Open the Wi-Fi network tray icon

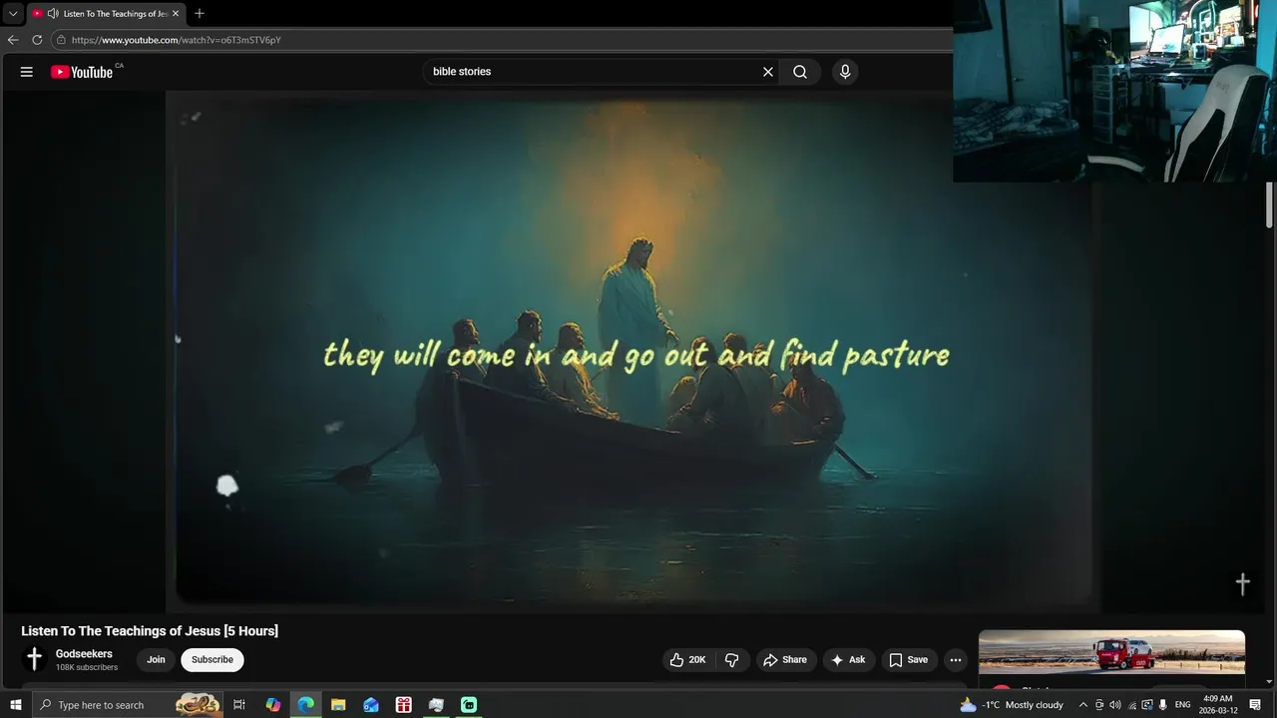point(1131,705)
